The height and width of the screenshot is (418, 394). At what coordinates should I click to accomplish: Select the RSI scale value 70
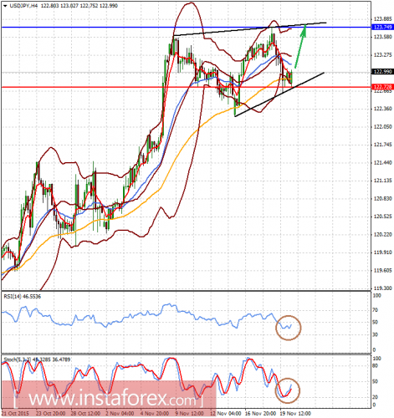point(376,310)
